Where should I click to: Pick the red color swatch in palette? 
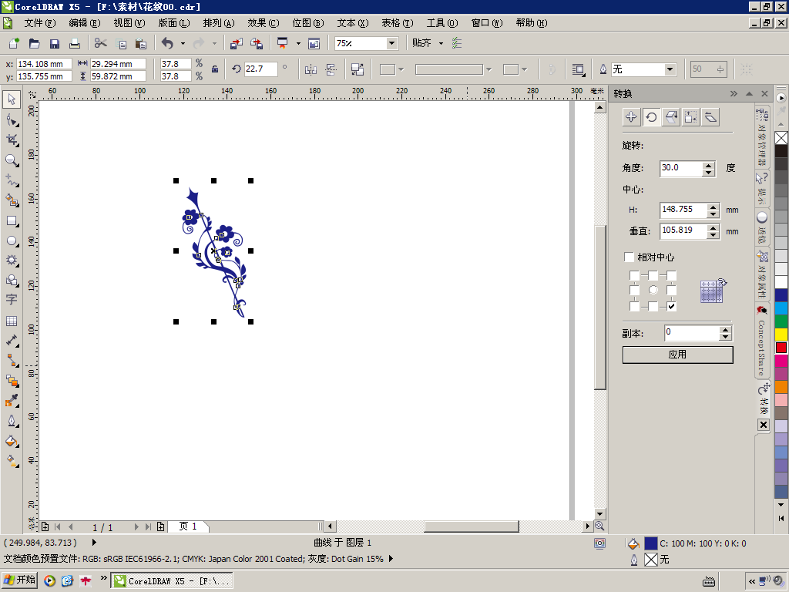pos(781,348)
